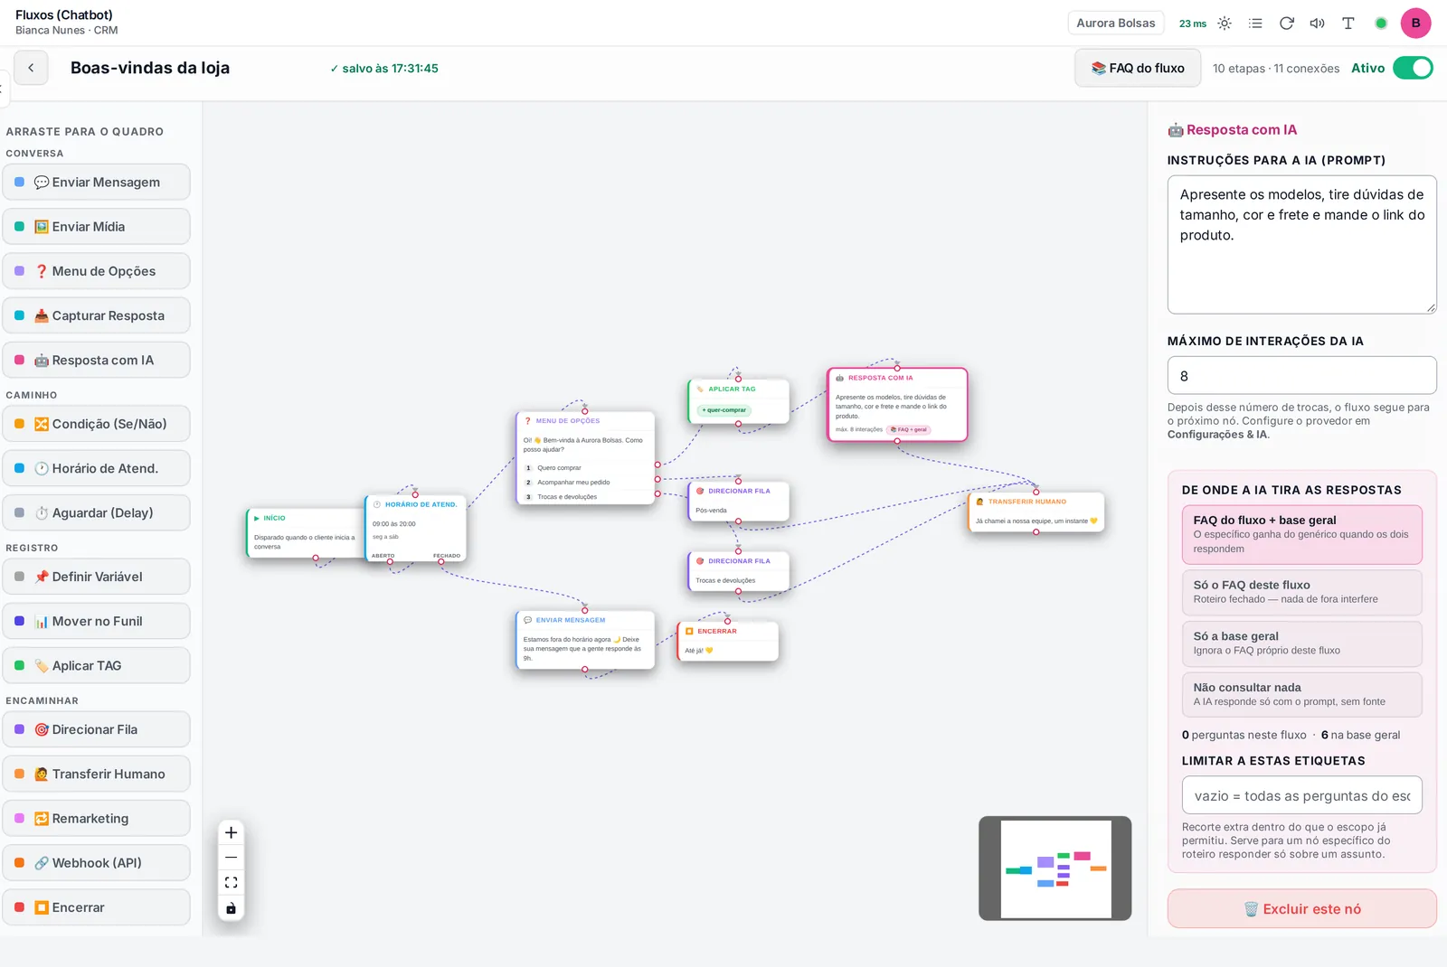The width and height of the screenshot is (1447, 967).
Task: Zoom in with the plus button
Action: pyautogui.click(x=231, y=832)
